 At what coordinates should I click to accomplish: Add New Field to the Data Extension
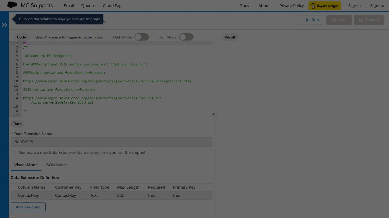(x=28, y=207)
